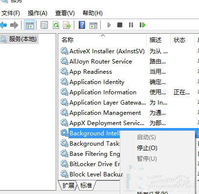Screen dimensions: 199x194
Task: Click the gear icon beside Block Level Backup
Action: click(x=65, y=174)
